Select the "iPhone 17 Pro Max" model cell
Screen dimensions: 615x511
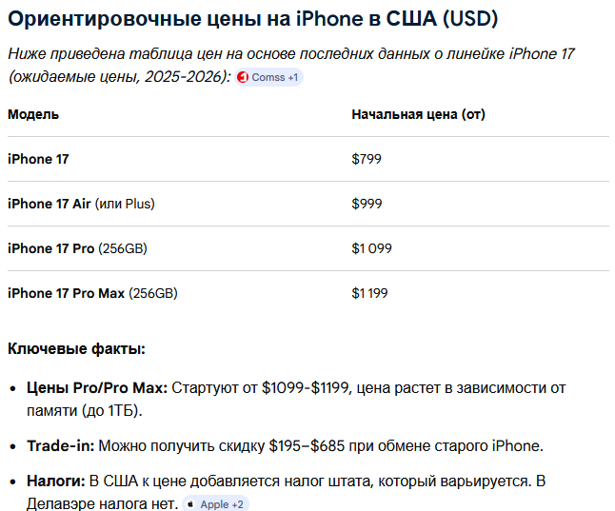[67, 293]
